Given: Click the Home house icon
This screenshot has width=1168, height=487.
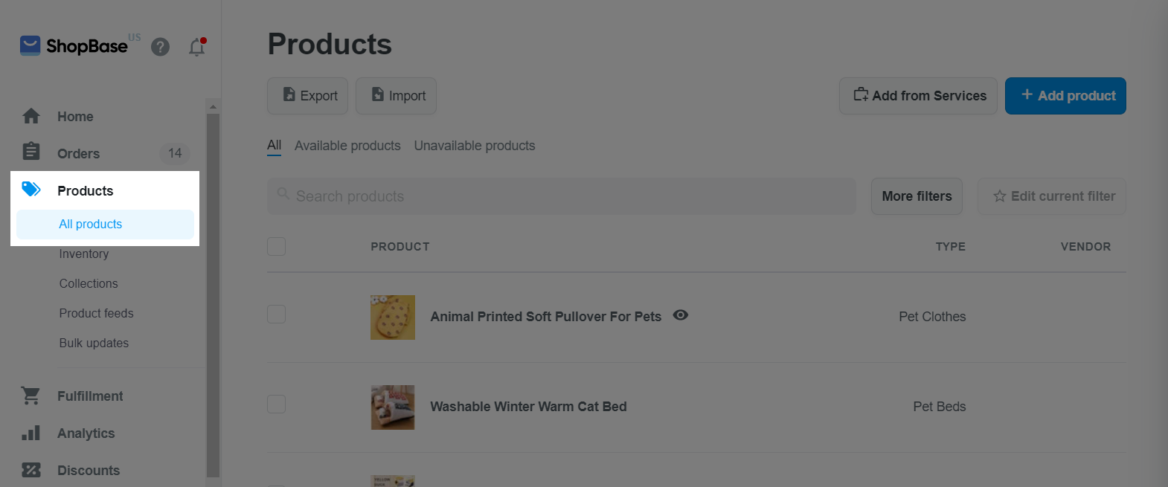Looking at the screenshot, I should 31,117.
